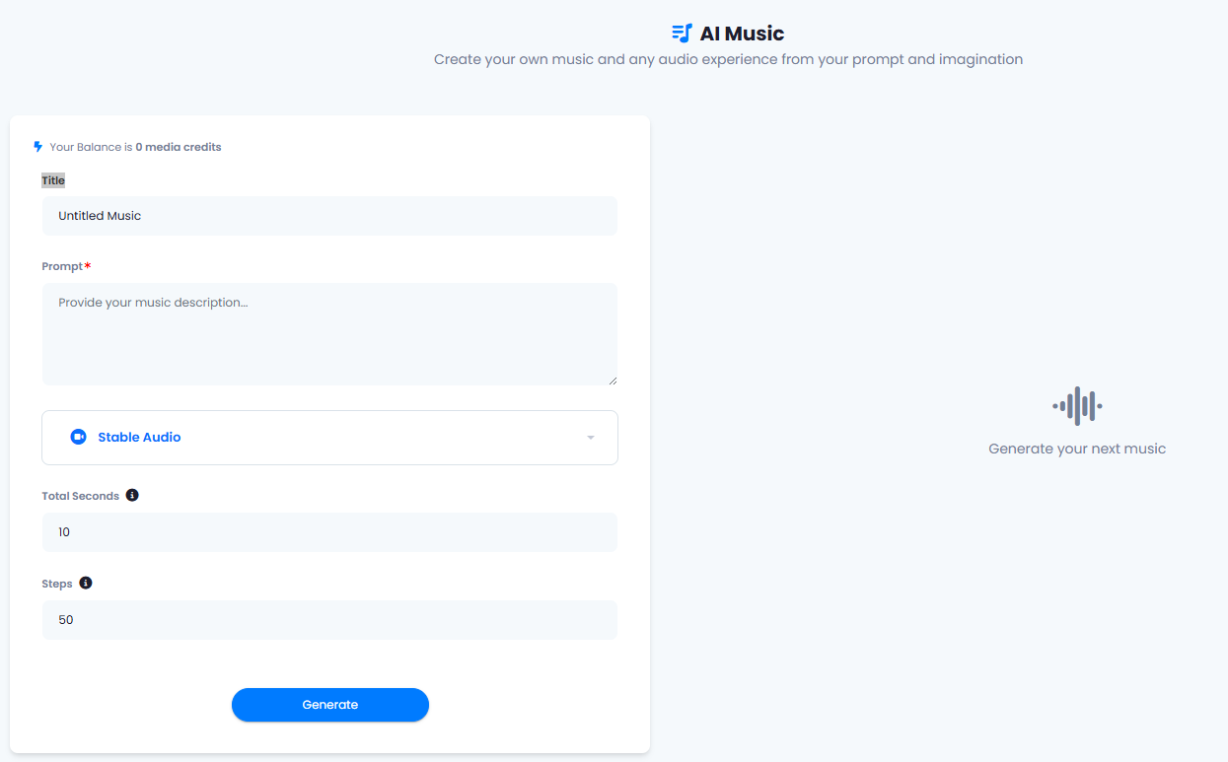Click the Total Seconds label text
1228x762 pixels.
[80, 496]
